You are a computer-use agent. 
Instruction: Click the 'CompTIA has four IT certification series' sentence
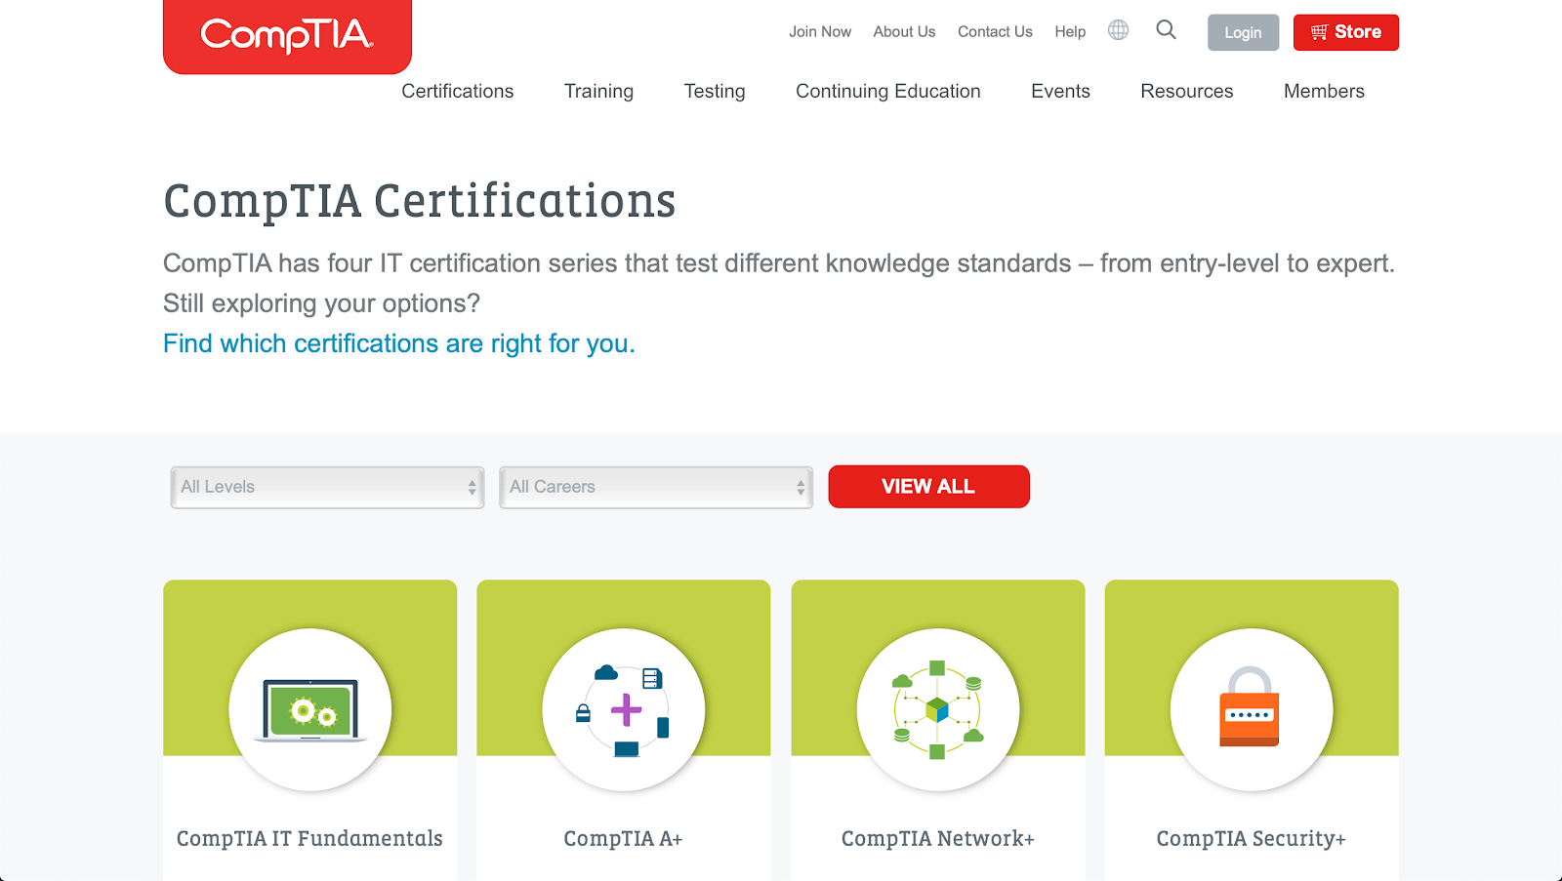pos(779,263)
